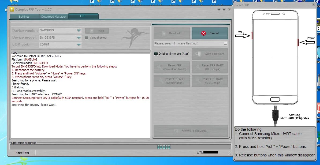Click log line 'Searching for device. Please wait...'
The image size is (320, 165).
point(35,105)
